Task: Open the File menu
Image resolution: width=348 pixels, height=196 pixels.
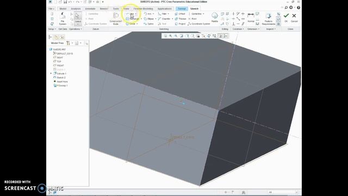Action: click(51, 9)
